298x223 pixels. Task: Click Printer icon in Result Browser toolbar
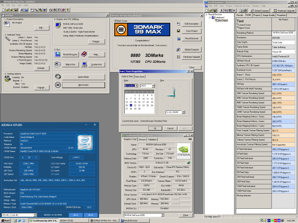click(245, 11)
